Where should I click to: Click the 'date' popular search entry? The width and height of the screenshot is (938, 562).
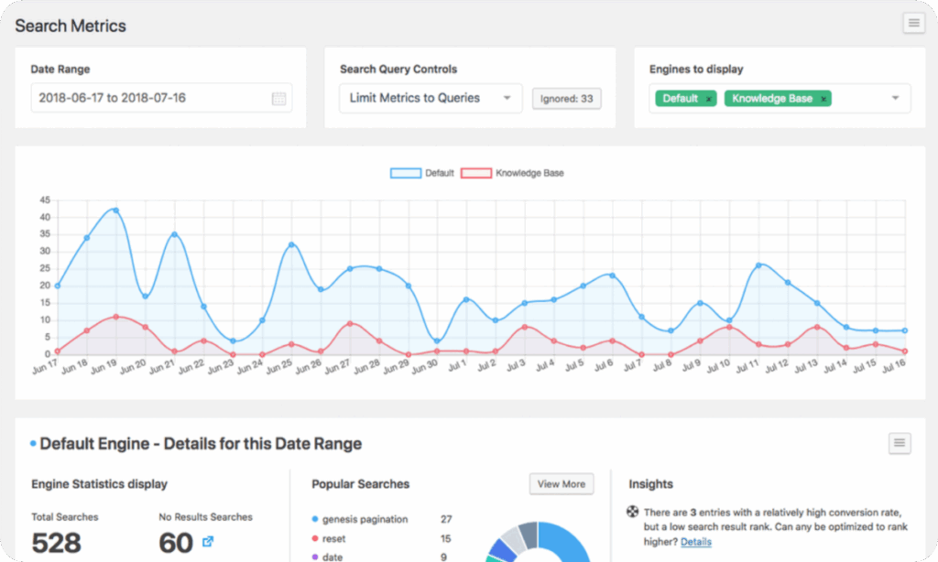point(333,557)
